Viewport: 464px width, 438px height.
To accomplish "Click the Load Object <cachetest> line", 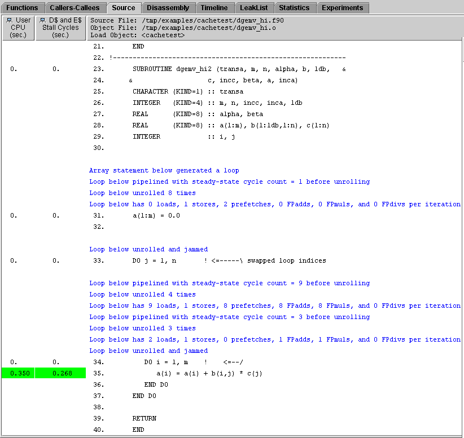I will [138, 35].
